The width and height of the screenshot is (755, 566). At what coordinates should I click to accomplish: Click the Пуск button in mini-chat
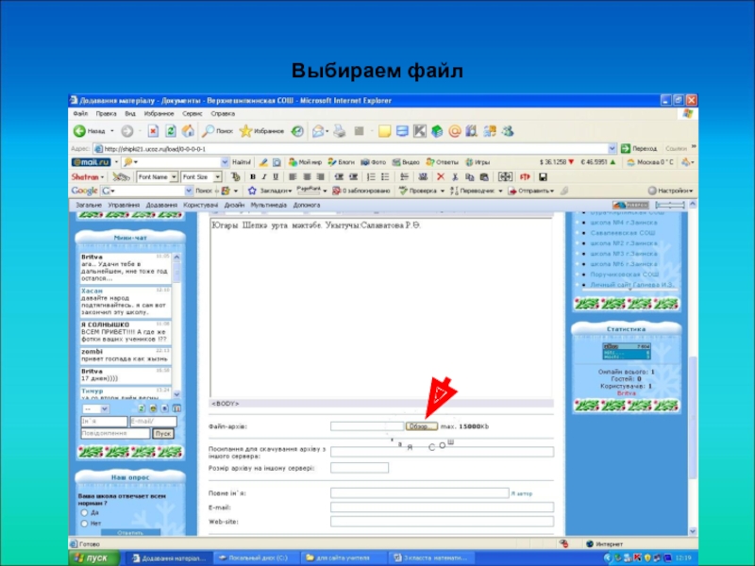tap(163, 433)
